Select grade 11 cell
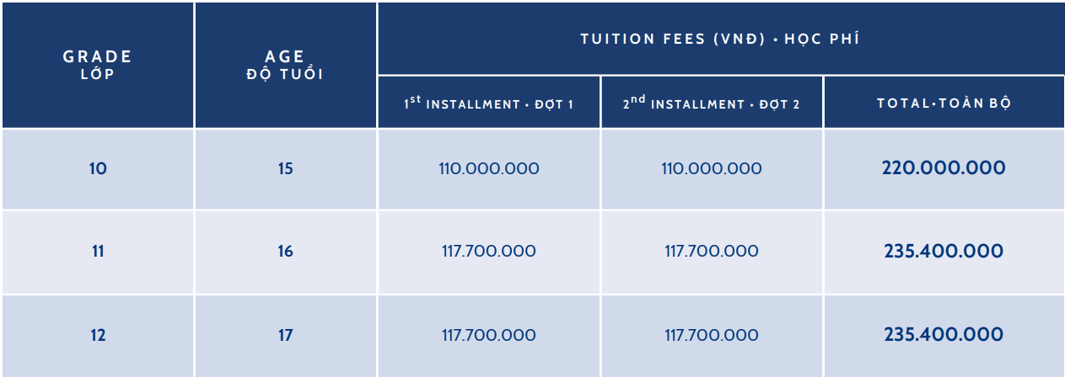1065x377 pixels. 98,252
